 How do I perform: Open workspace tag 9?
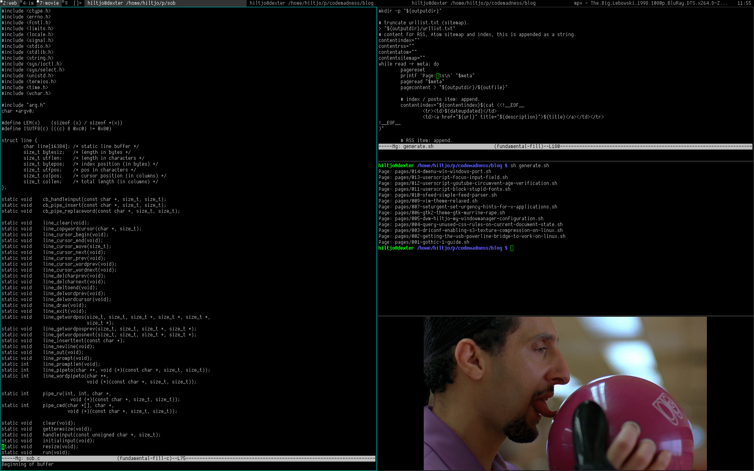65,3
